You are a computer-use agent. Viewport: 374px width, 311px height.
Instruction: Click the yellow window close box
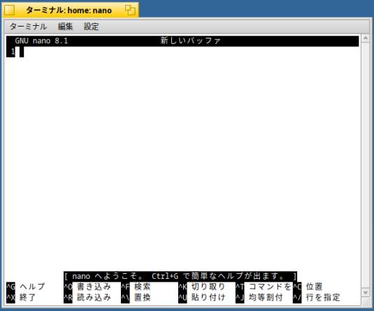(x=10, y=10)
